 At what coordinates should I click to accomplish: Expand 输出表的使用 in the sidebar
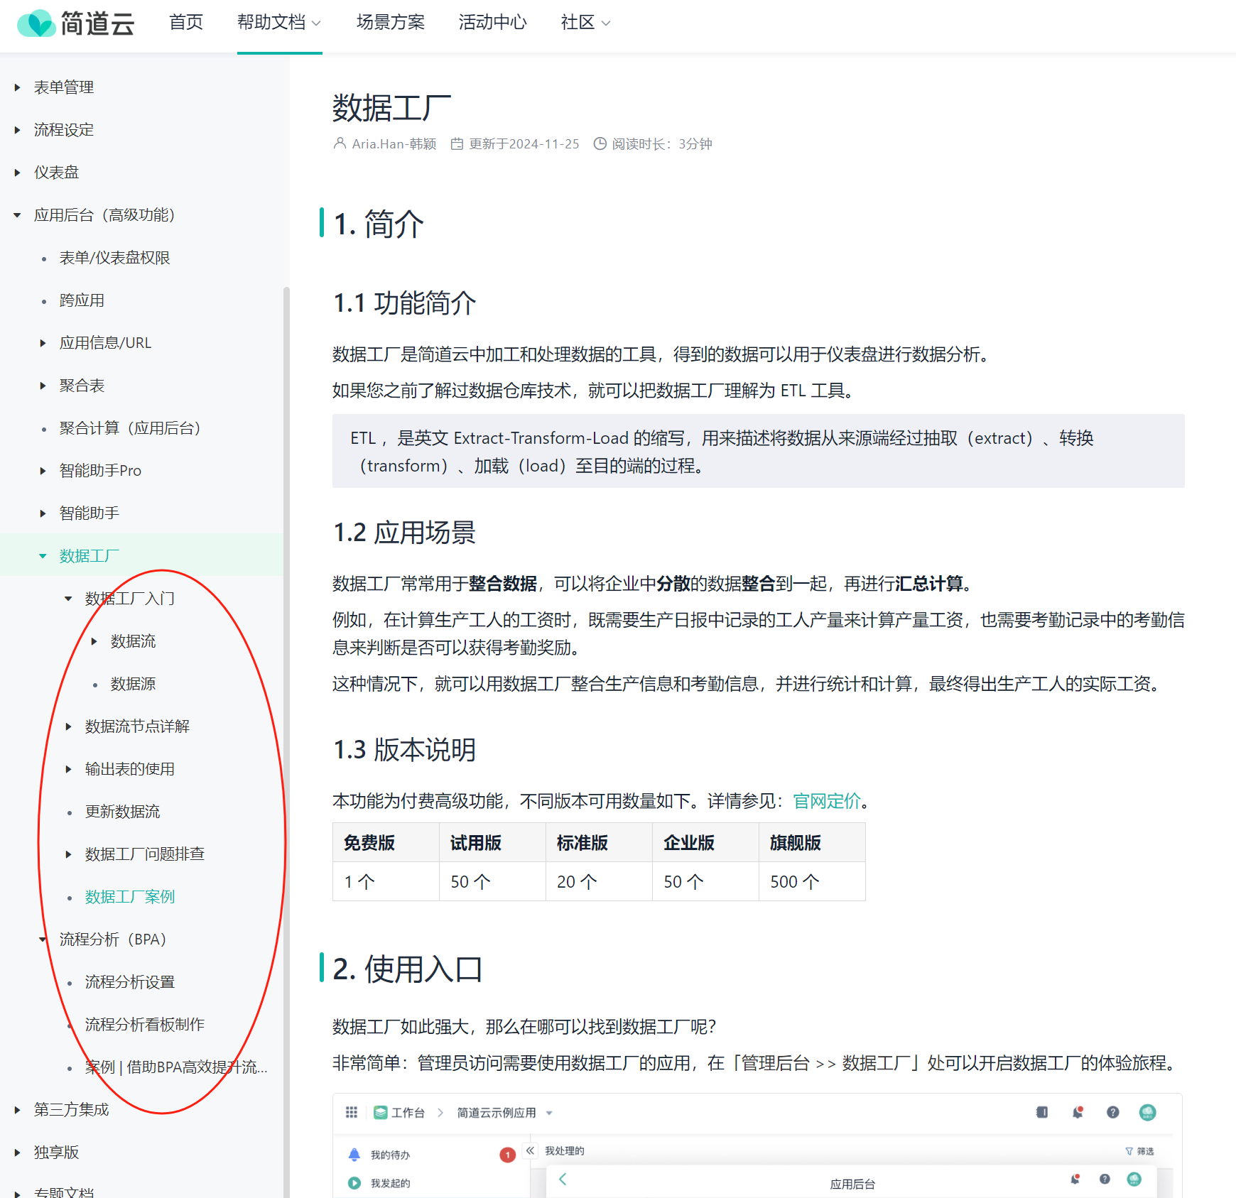(x=68, y=769)
